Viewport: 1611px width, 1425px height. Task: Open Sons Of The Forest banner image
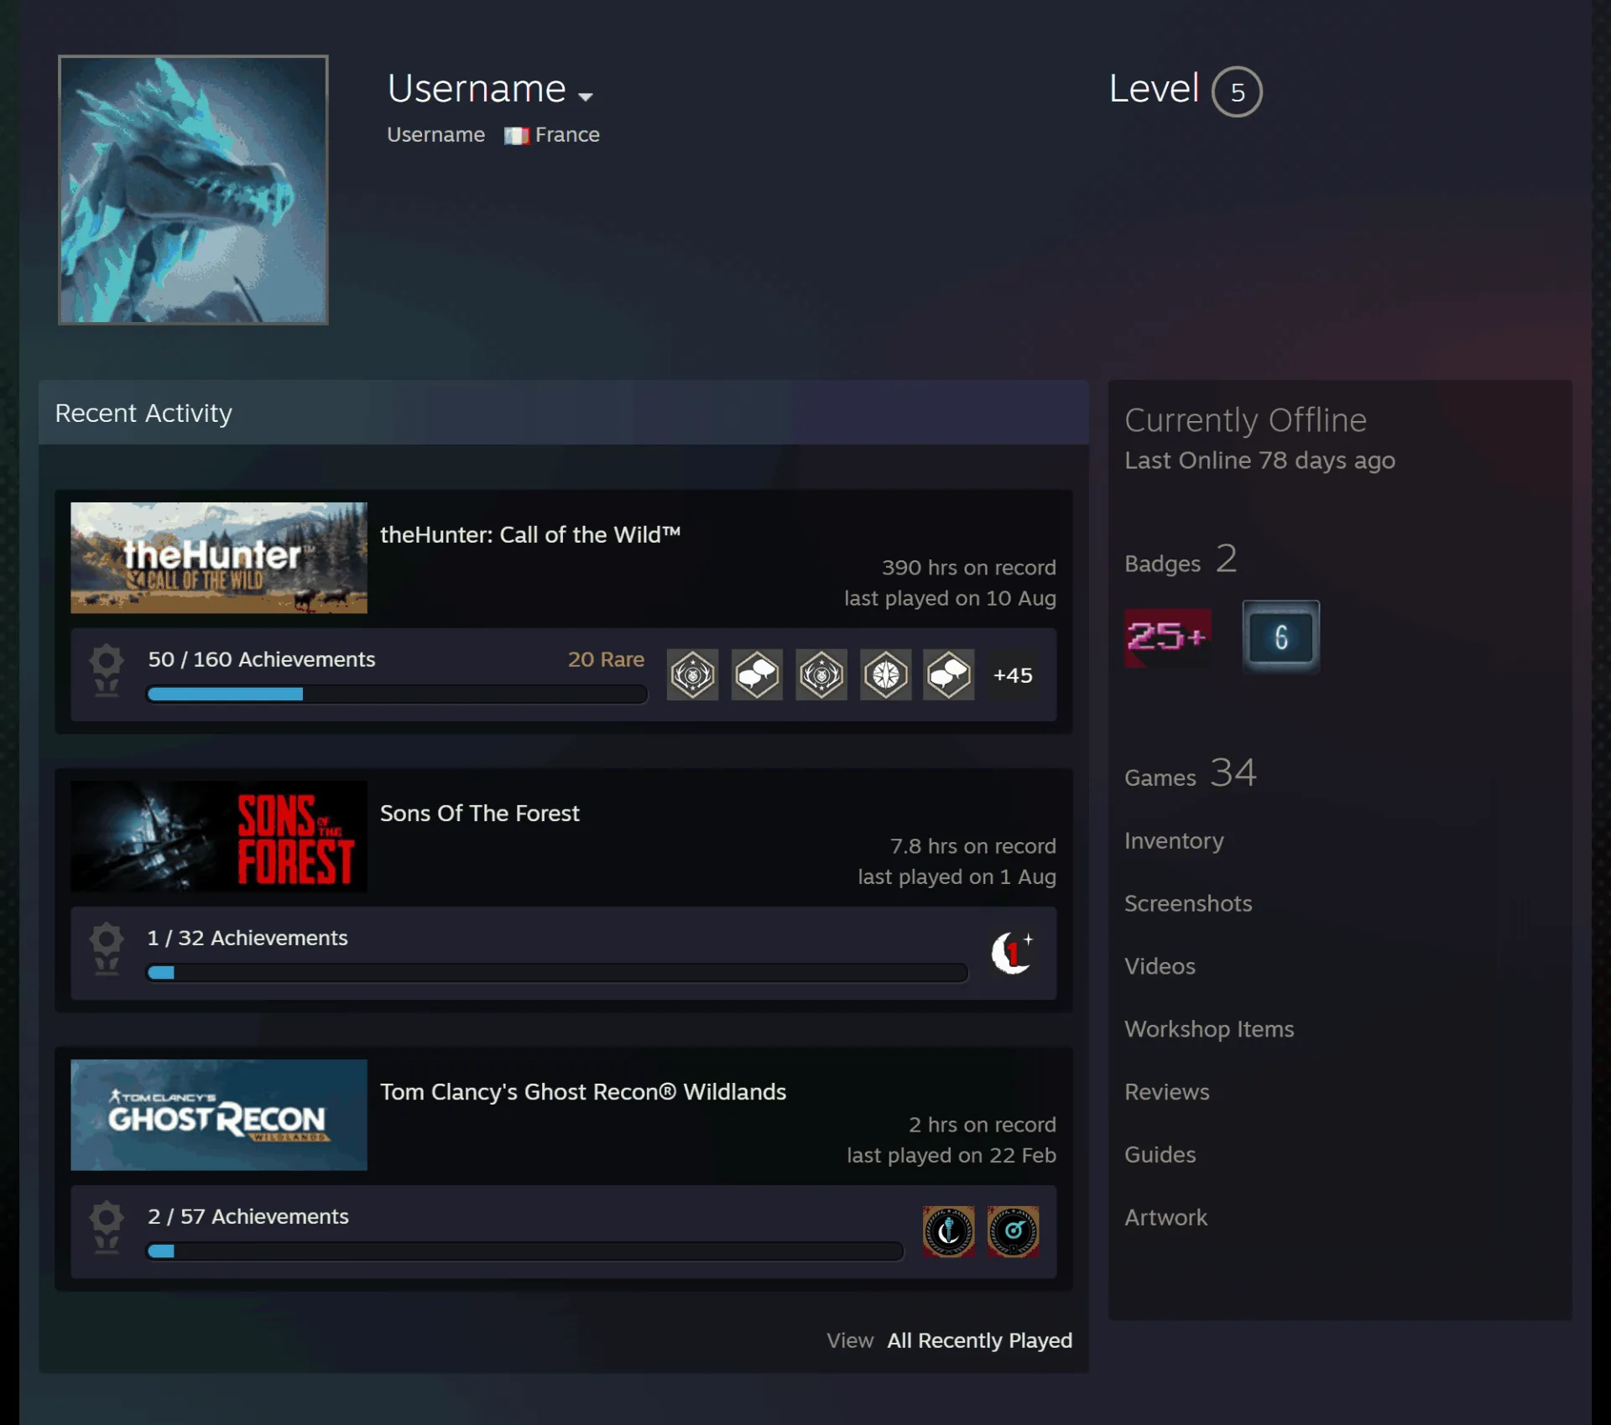(x=219, y=836)
